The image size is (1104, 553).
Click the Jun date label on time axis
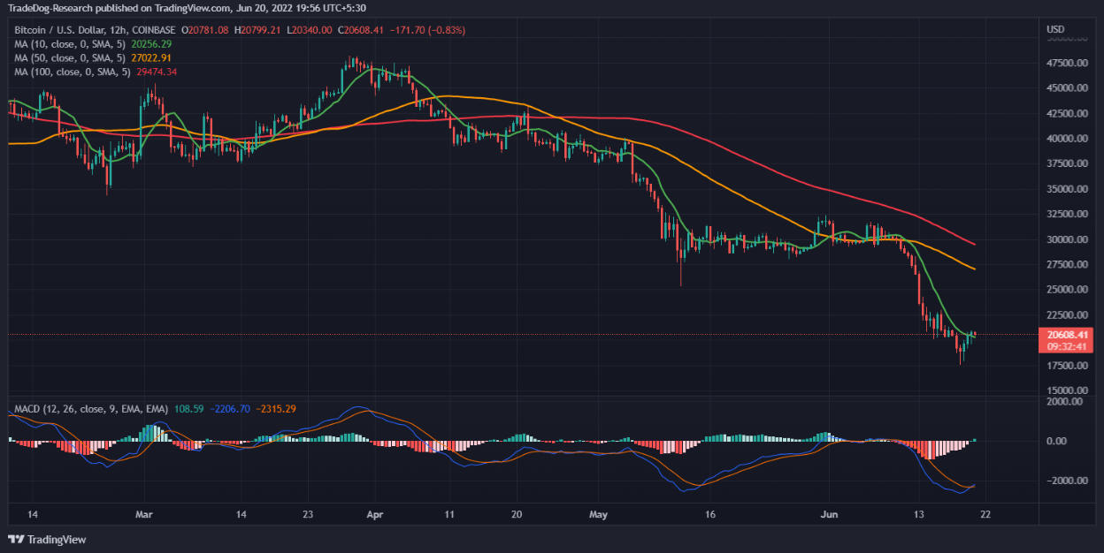point(827,513)
